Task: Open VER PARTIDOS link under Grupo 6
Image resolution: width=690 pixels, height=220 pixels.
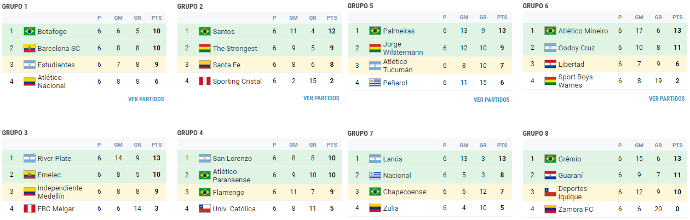Action: [x=667, y=99]
